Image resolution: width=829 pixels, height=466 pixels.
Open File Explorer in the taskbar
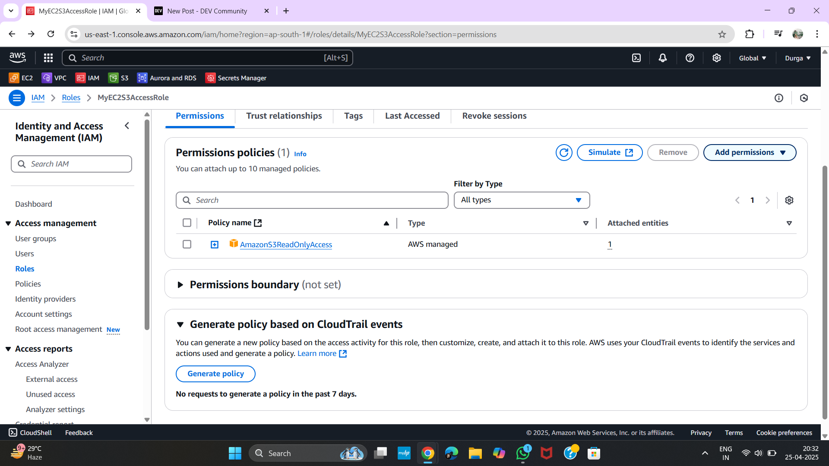pyautogui.click(x=475, y=453)
